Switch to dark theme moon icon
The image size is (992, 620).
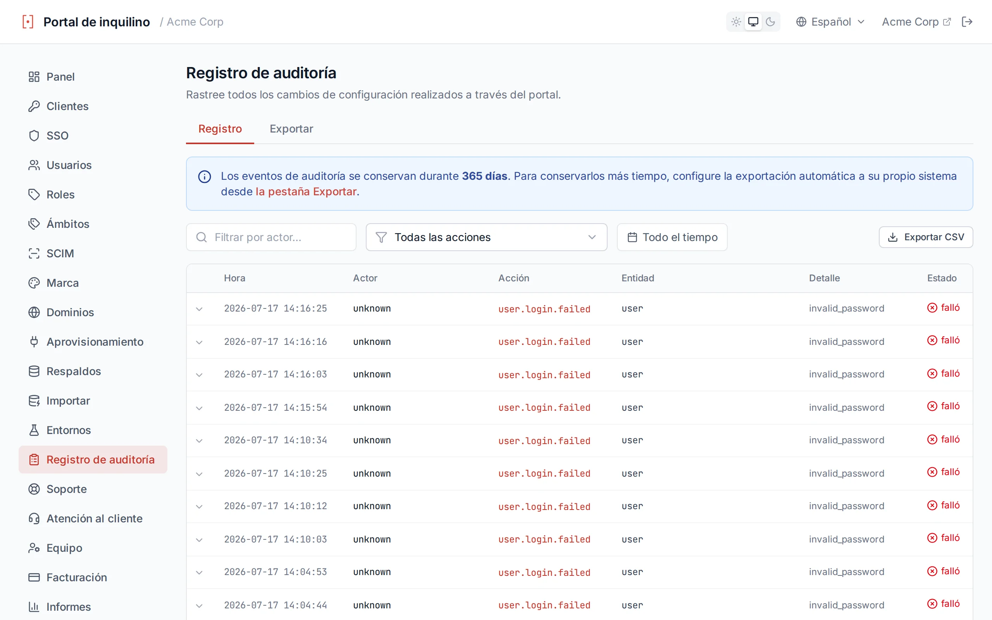tap(770, 22)
